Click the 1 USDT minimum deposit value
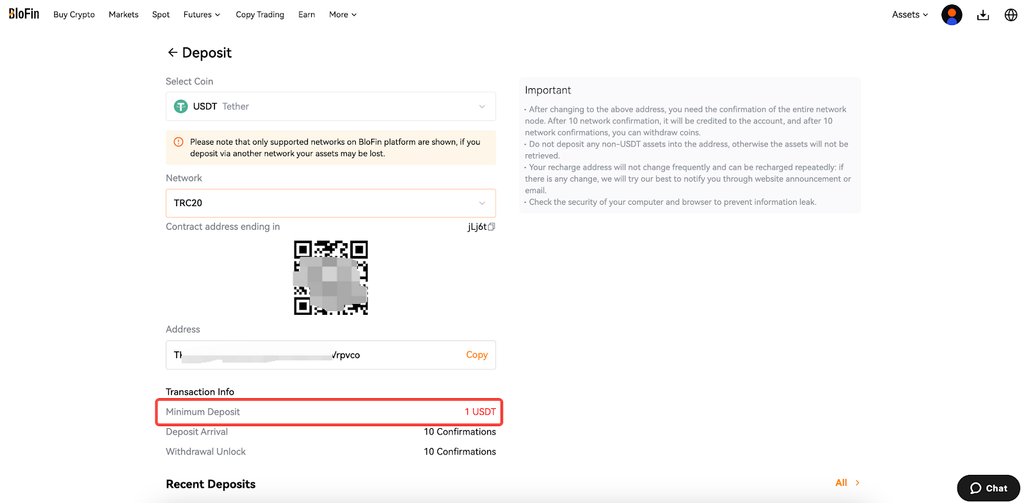The height and width of the screenshot is (503, 1024). pyautogui.click(x=480, y=411)
